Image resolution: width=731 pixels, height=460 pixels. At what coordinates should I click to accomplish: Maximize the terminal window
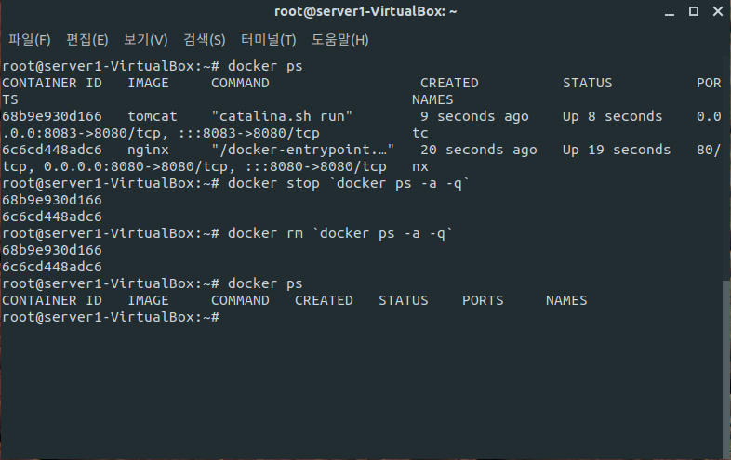(694, 11)
